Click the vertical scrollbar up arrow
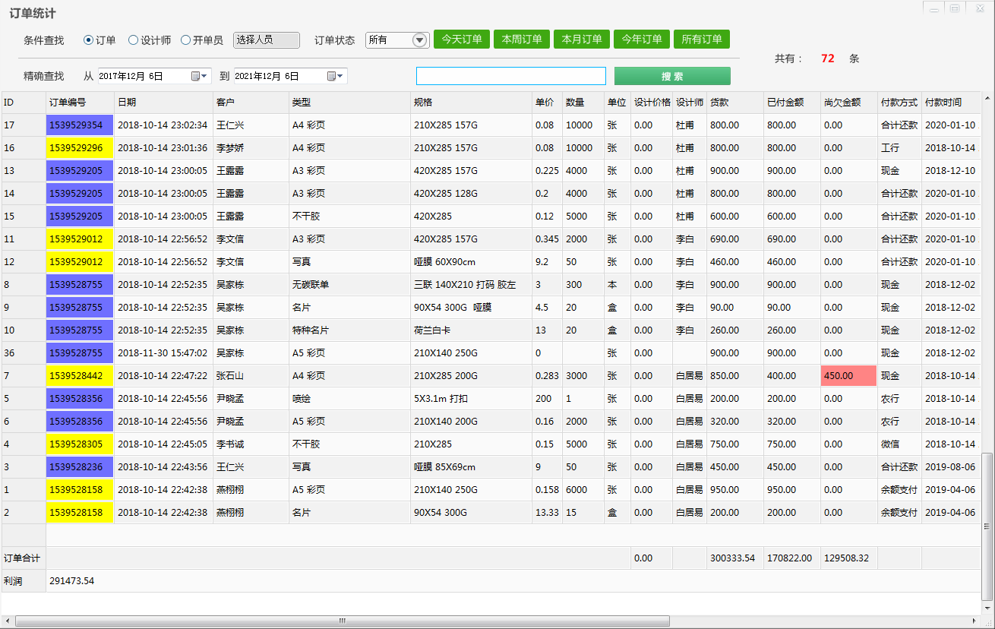The height and width of the screenshot is (629, 995). pyautogui.click(x=987, y=100)
